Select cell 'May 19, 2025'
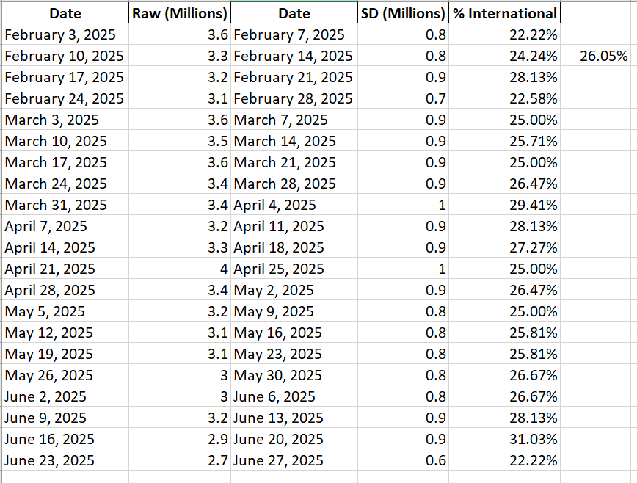Viewport: 637px width, 483px height. [65, 353]
